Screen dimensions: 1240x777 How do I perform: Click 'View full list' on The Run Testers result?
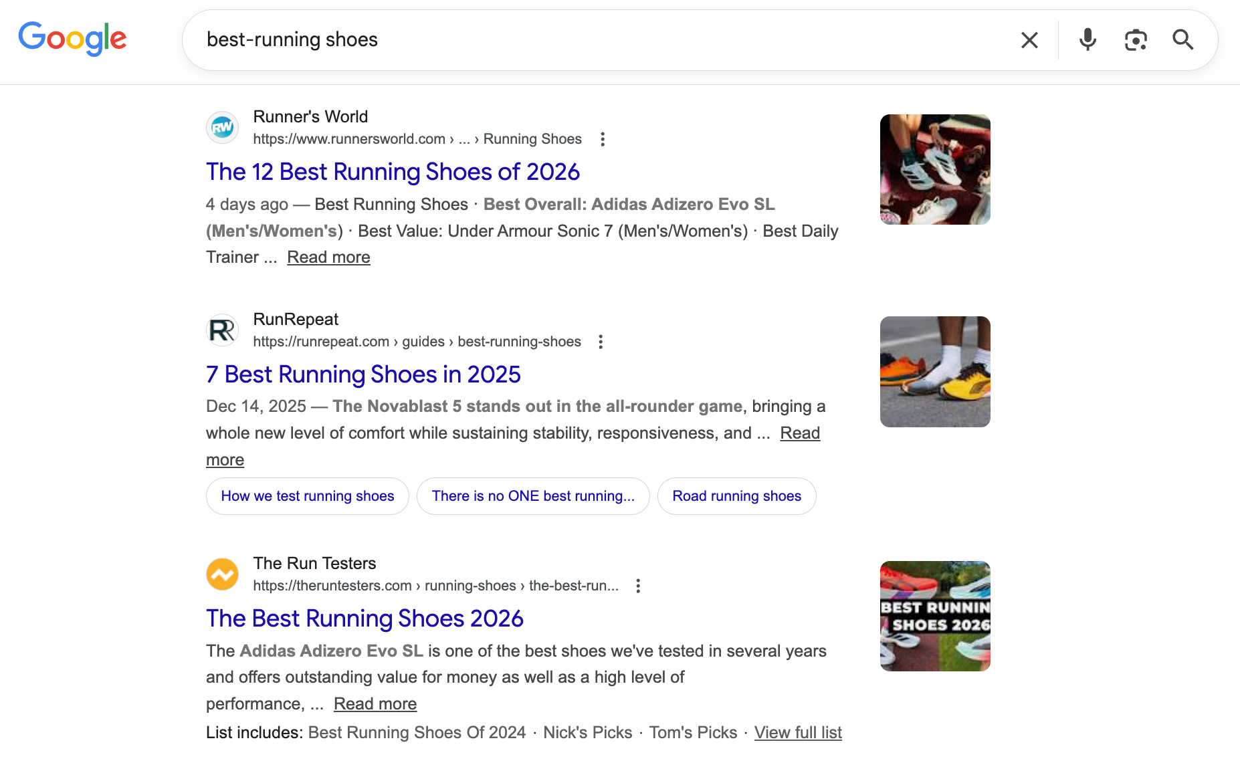[798, 732]
